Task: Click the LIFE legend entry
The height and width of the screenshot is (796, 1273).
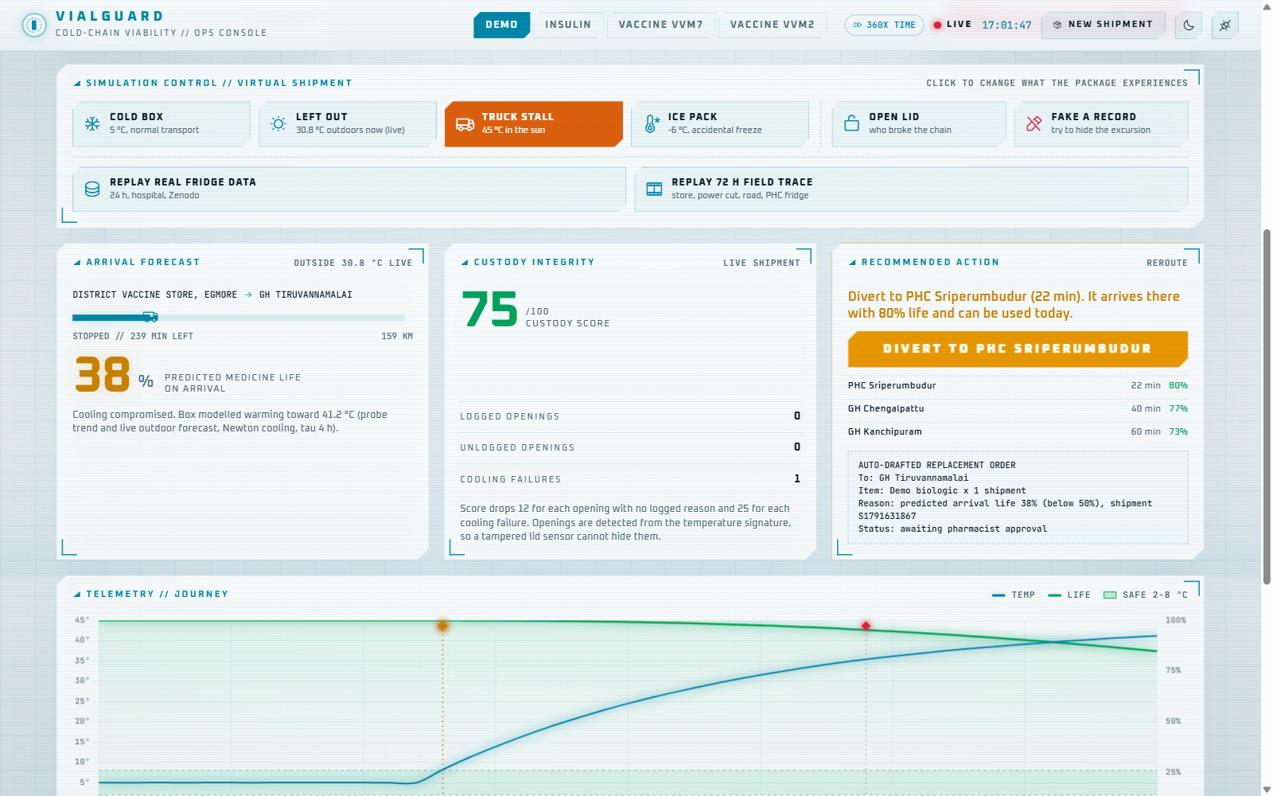Action: click(x=1069, y=595)
